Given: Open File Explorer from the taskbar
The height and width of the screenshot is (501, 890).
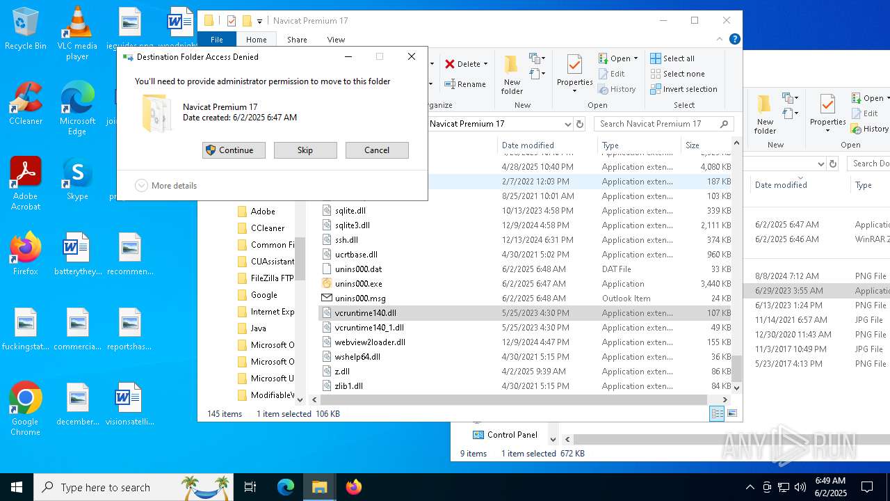Looking at the screenshot, I should [319, 487].
